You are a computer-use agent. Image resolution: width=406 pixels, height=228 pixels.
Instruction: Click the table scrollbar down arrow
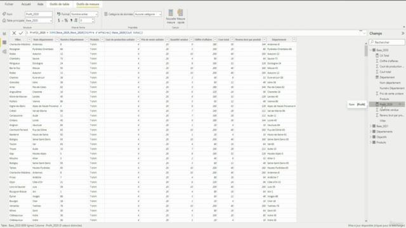[366, 221]
